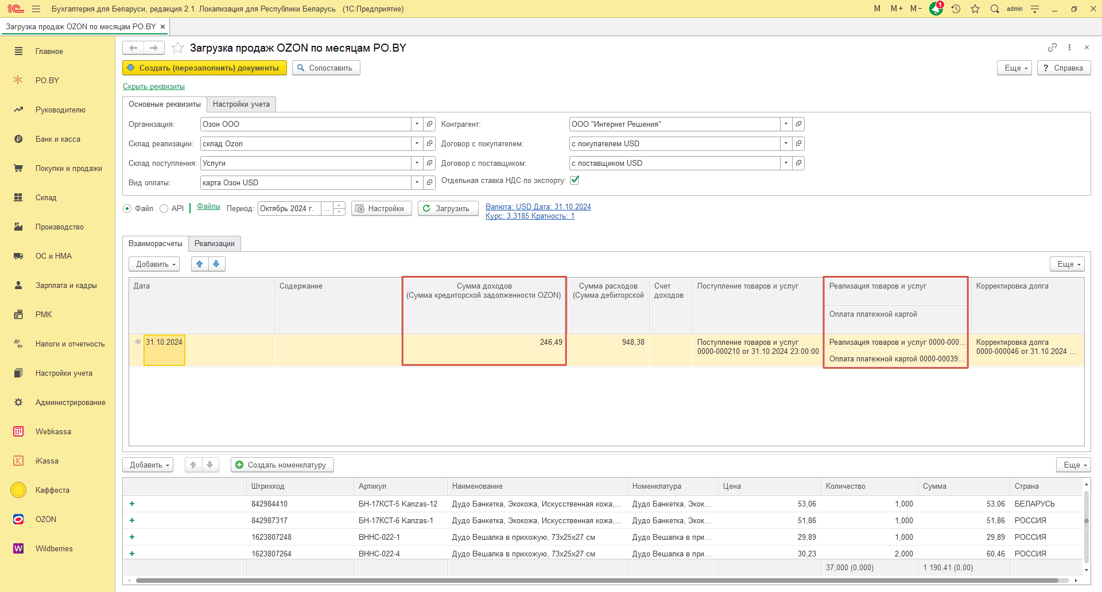Click the notifications bell icon
The width and height of the screenshot is (1102, 592).
pos(936,9)
